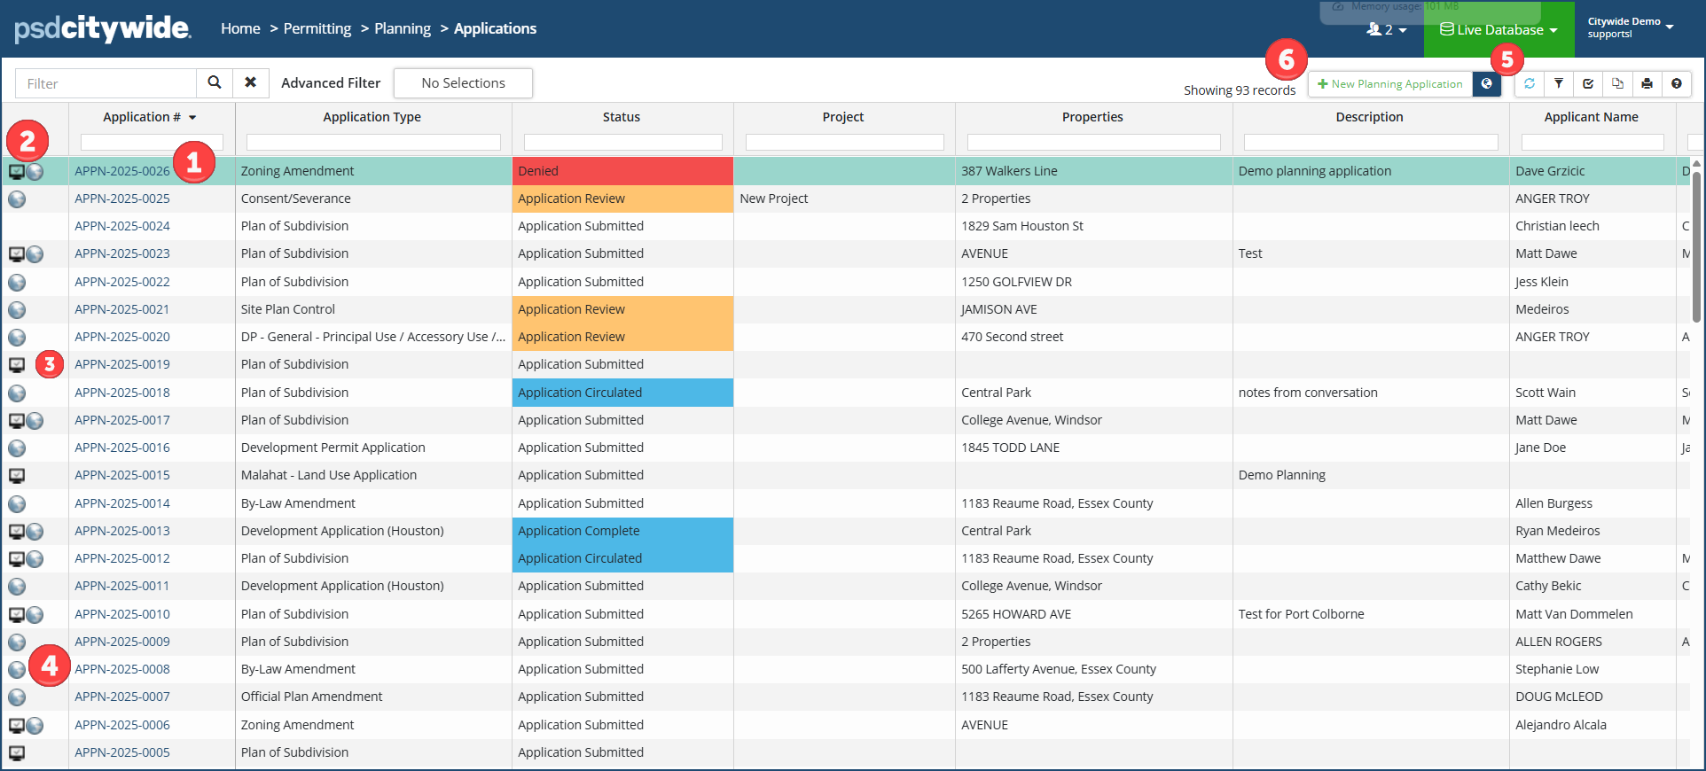Run the filter search magnifier button
The width and height of the screenshot is (1706, 771).
pyautogui.click(x=215, y=82)
